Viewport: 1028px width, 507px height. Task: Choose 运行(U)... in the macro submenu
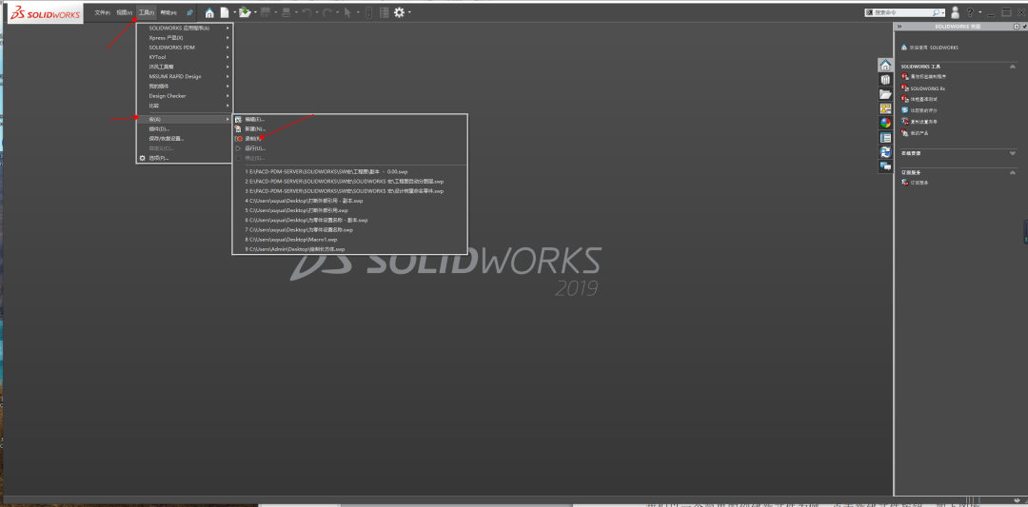tap(350, 148)
